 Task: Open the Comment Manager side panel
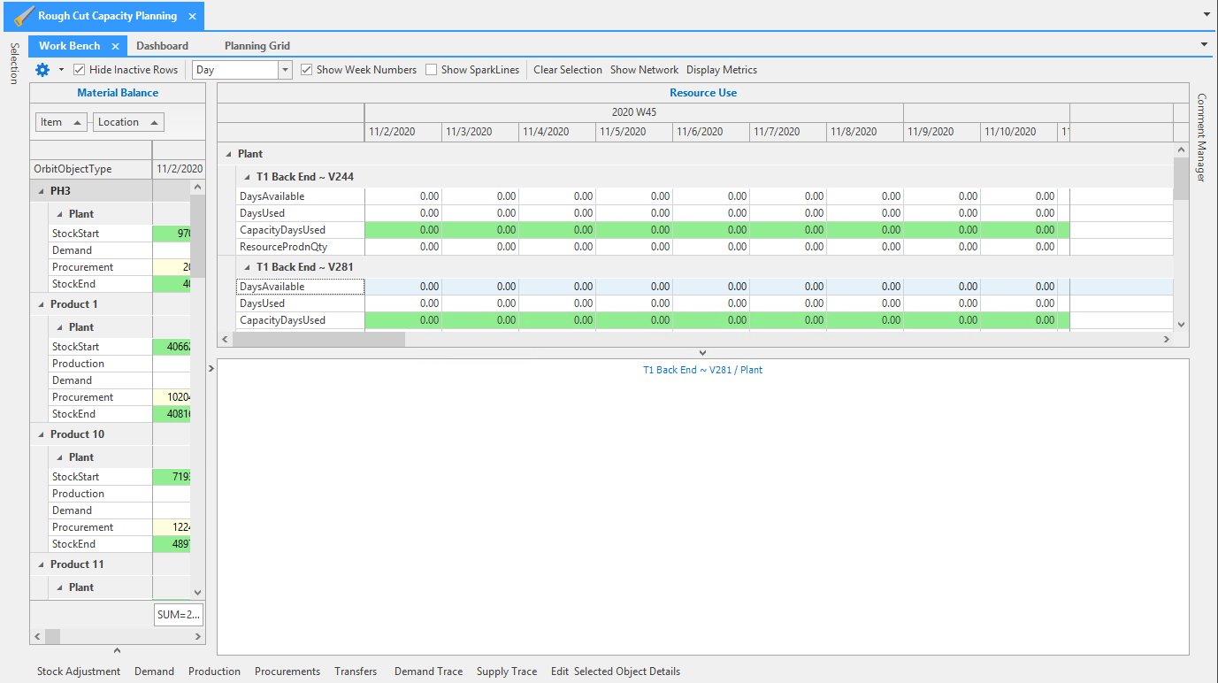pos(1201,137)
